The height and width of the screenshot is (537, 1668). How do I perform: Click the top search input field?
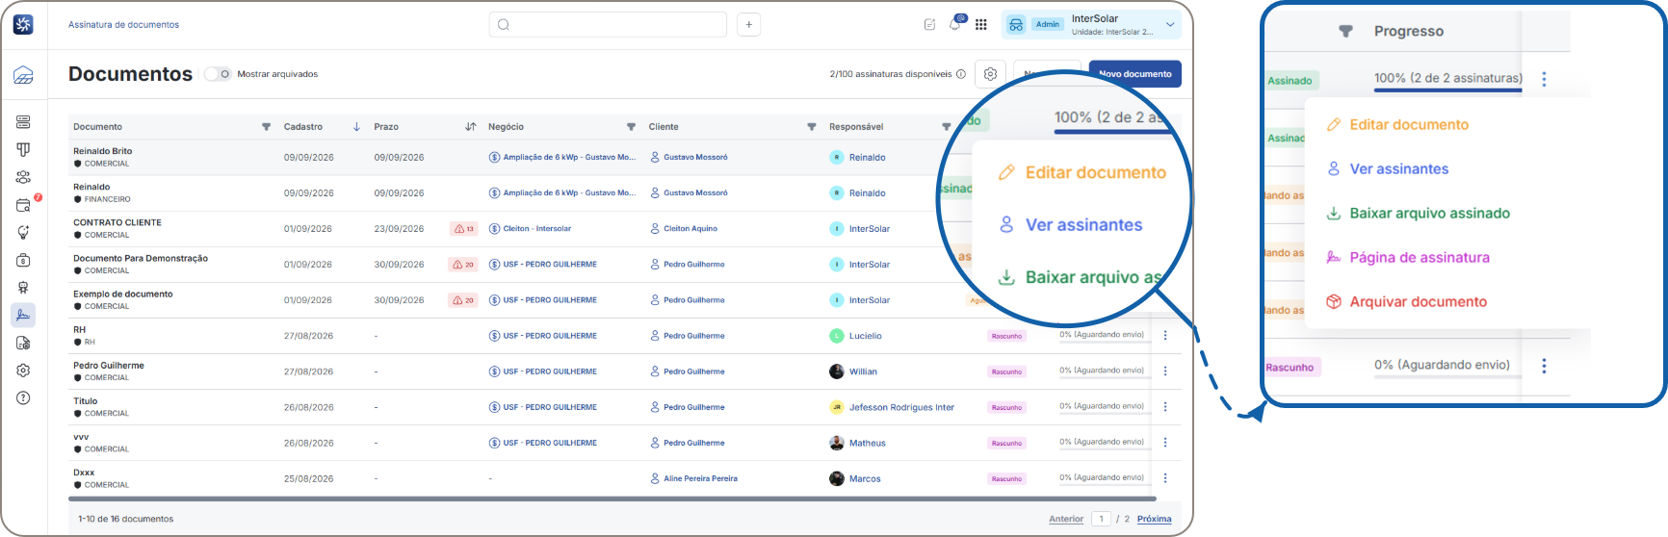(x=608, y=25)
